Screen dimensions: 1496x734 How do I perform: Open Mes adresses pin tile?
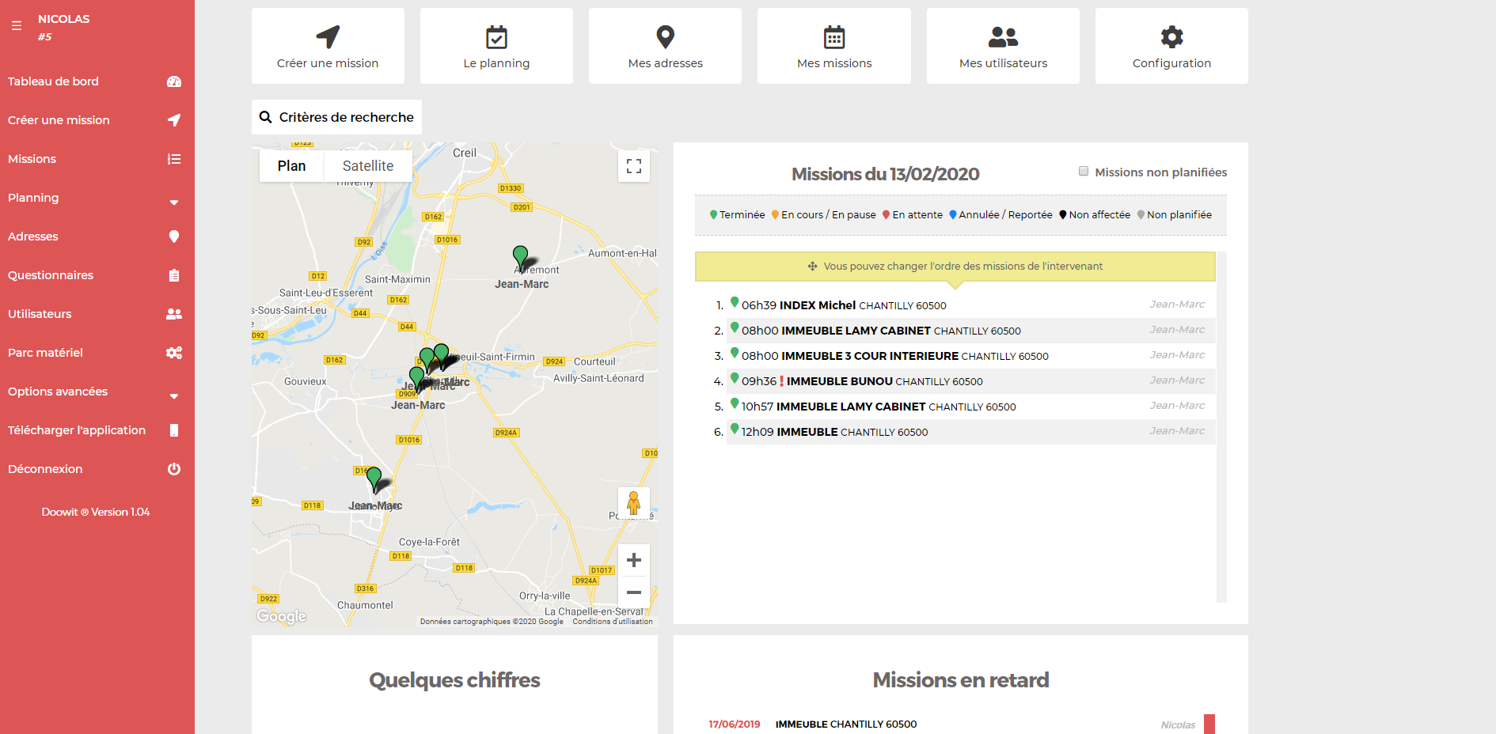(x=665, y=46)
